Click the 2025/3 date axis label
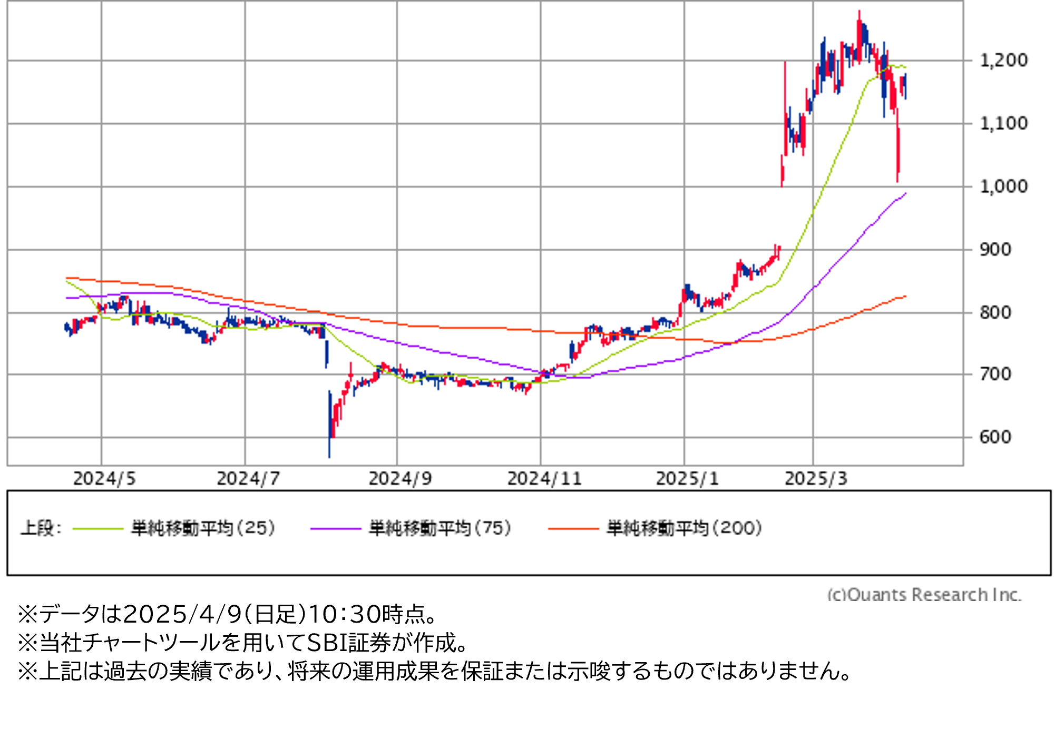 [816, 479]
